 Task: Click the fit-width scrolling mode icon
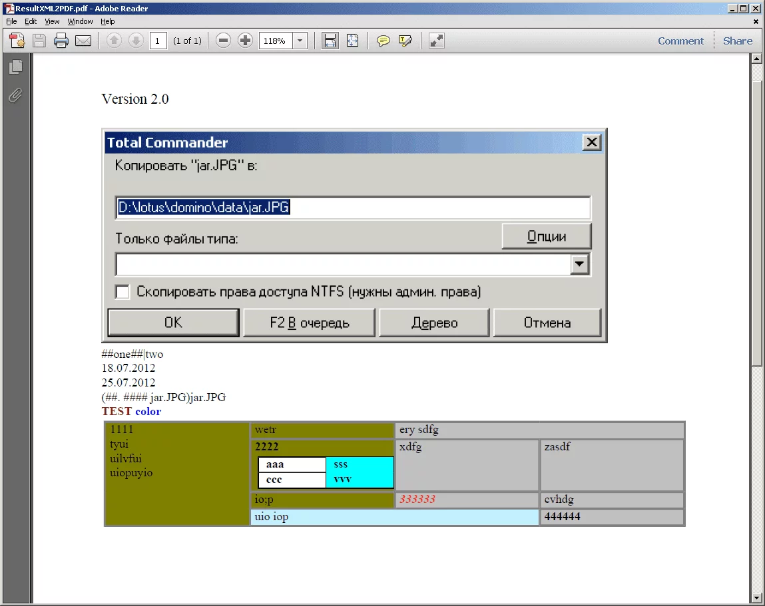pos(329,41)
